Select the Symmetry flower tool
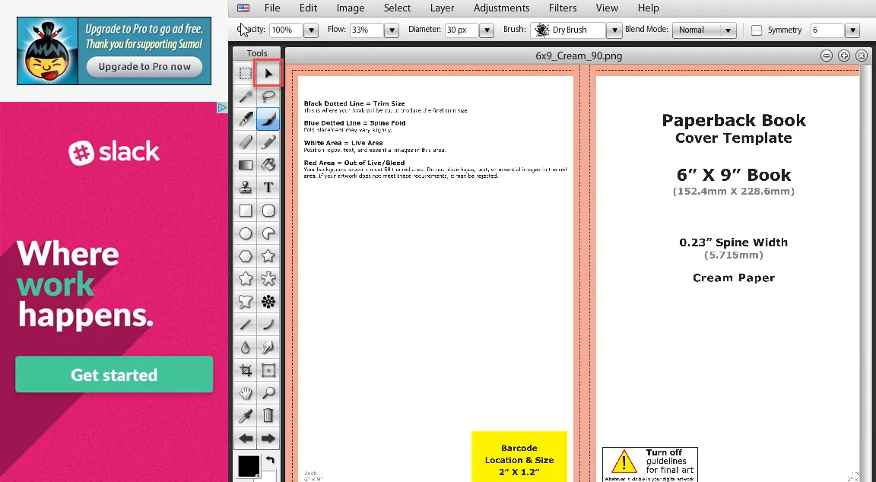The height and width of the screenshot is (482, 876). pyautogui.click(x=268, y=302)
